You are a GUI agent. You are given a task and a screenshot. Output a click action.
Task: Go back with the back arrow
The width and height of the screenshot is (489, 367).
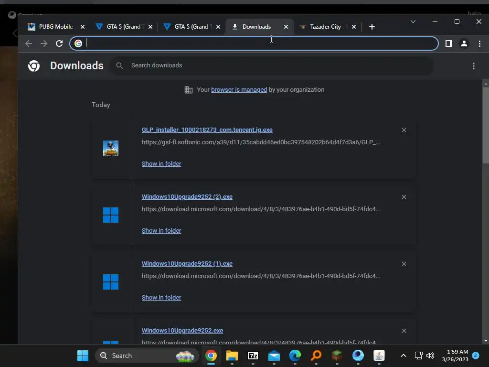pyautogui.click(x=28, y=43)
